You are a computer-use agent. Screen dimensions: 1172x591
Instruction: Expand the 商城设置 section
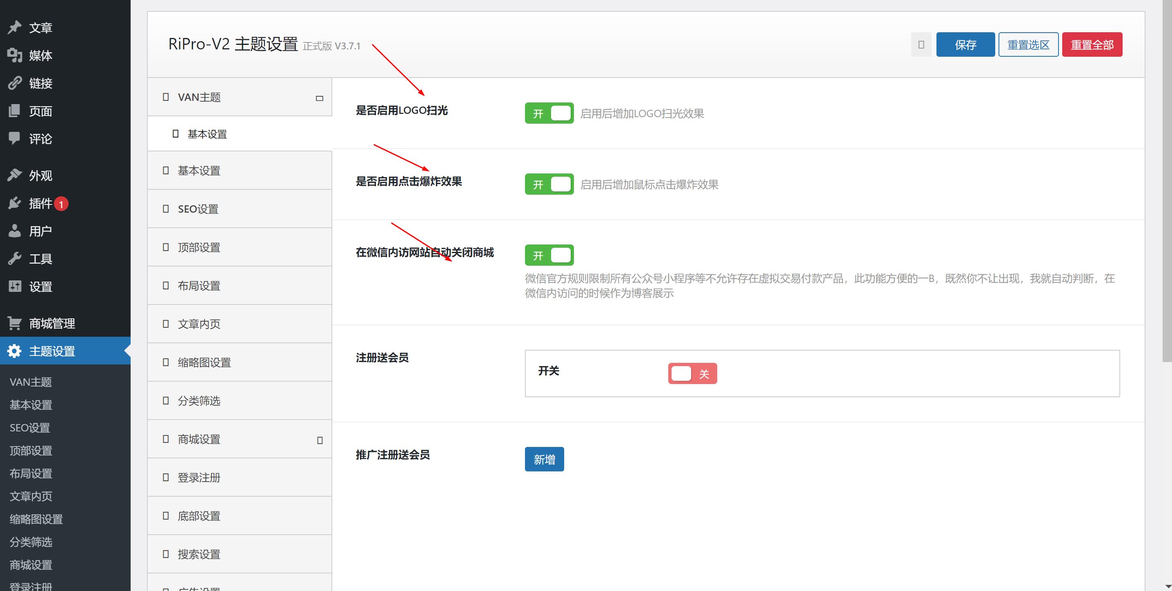(239, 438)
